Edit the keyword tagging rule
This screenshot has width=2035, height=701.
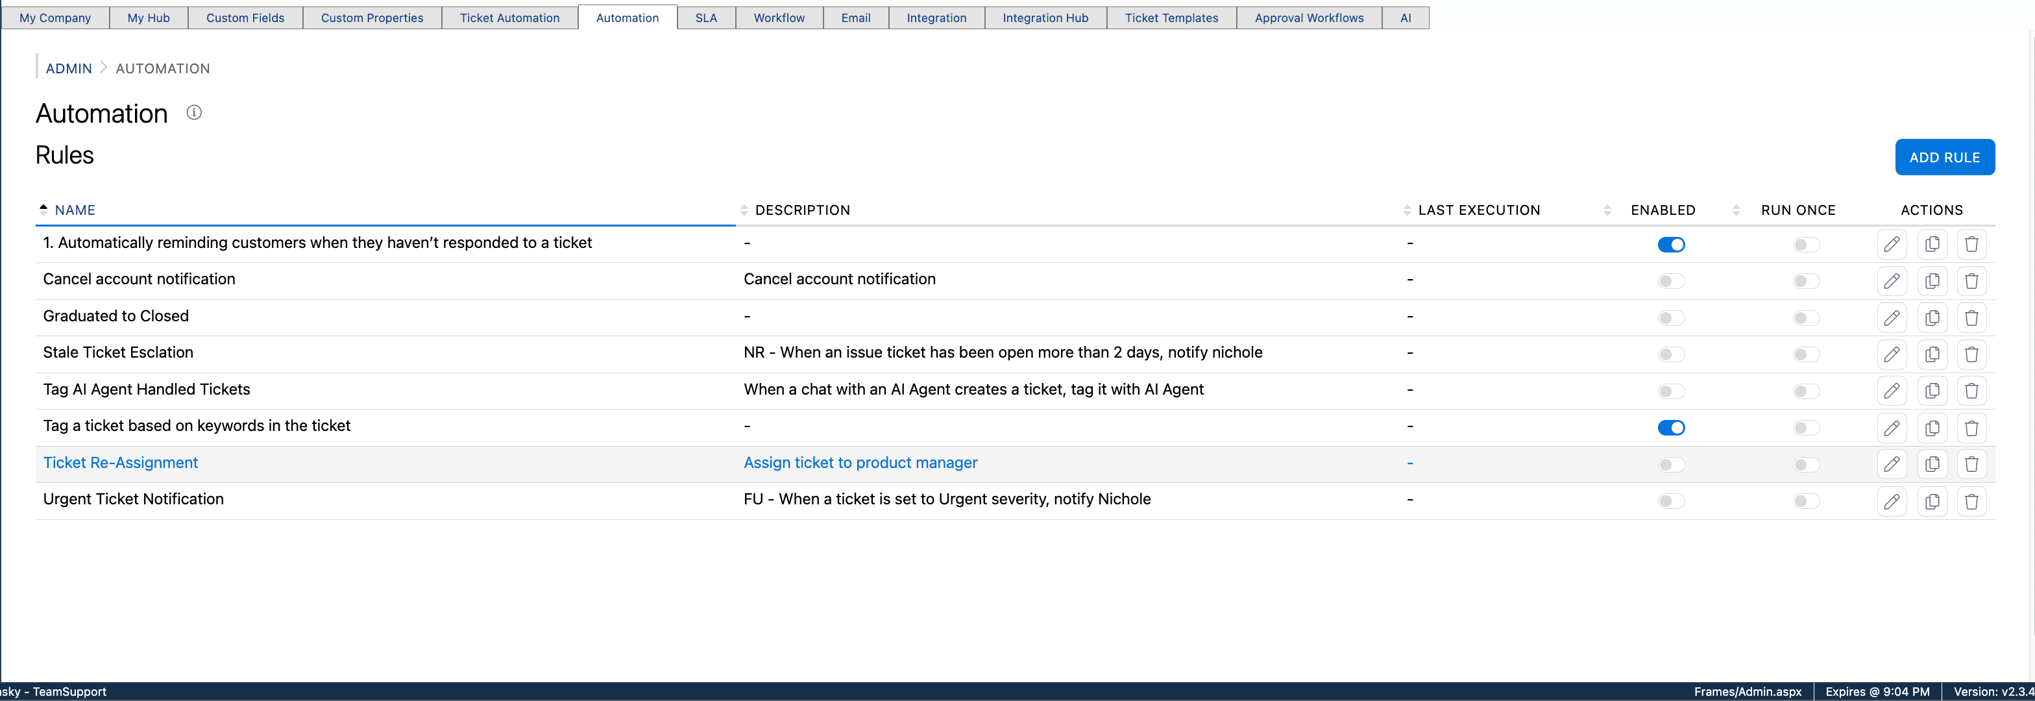1891,428
